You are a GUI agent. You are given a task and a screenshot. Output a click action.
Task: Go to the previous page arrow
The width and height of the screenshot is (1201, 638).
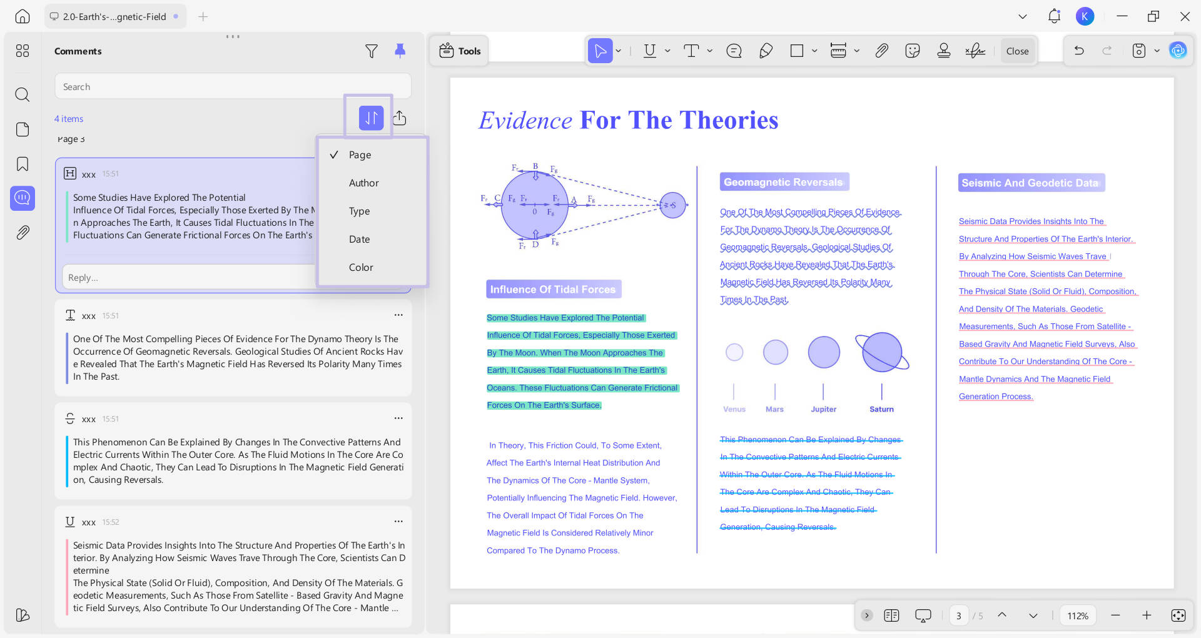[1002, 615]
